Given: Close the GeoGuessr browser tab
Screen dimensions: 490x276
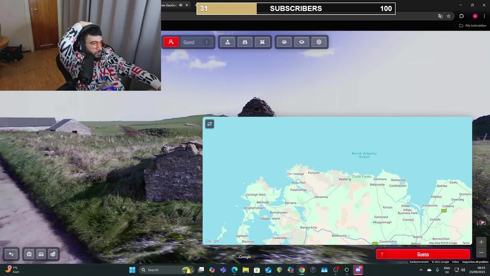Looking at the screenshot, I should [187, 5].
